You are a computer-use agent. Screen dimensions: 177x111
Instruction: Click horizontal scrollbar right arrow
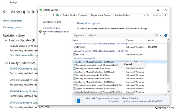(165, 94)
